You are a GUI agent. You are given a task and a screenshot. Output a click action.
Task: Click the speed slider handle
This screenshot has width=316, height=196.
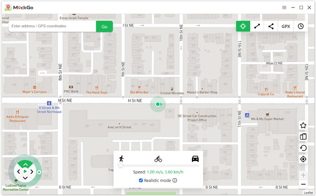(120, 166)
